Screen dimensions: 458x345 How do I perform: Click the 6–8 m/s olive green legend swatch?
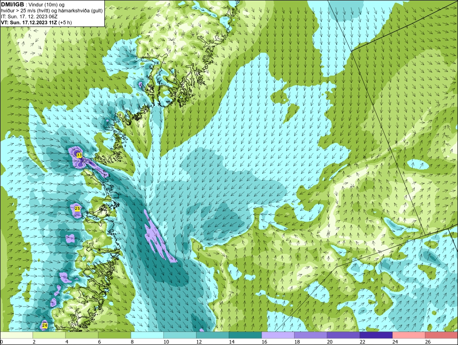114,335
